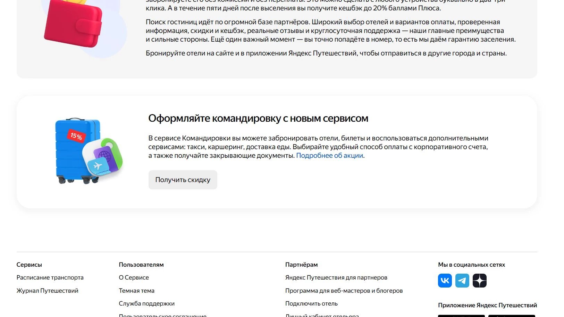This screenshot has height=317, width=564.
Task: Click the left app download badge
Action: [x=461, y=316]
